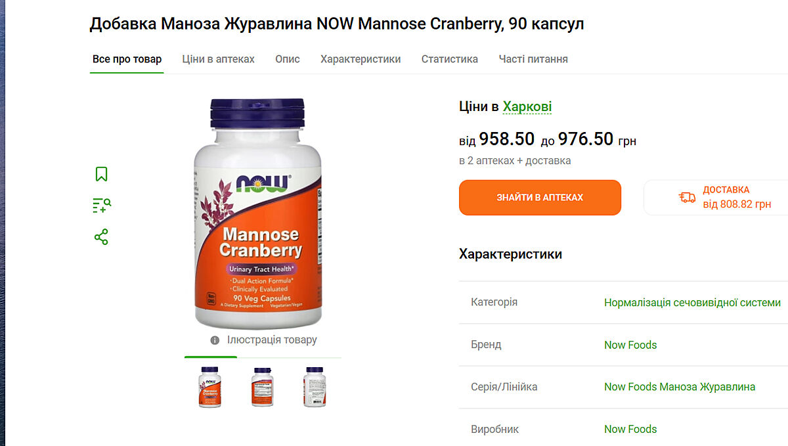Go to the Статистика tab
The height and width of the screenshot is (446, 788).
(x=450, y=59)
